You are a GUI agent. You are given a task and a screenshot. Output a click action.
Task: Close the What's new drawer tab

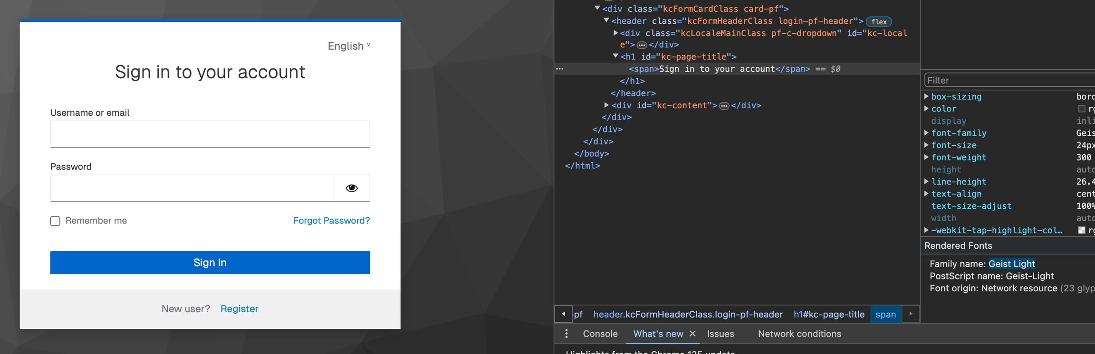(692, 334)
